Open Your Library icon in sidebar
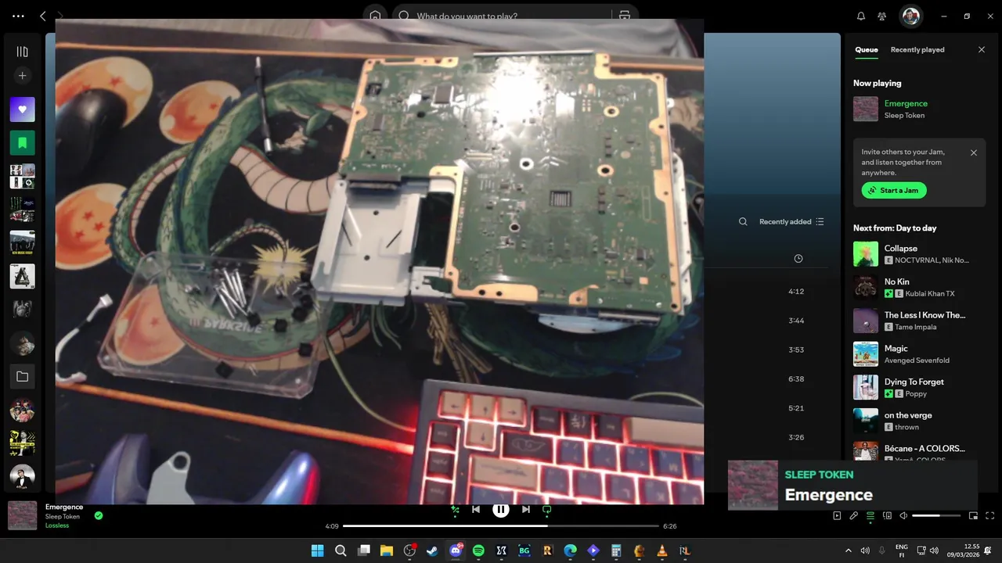This screenshot has height=563, width=1002. (x=22, y=52)
